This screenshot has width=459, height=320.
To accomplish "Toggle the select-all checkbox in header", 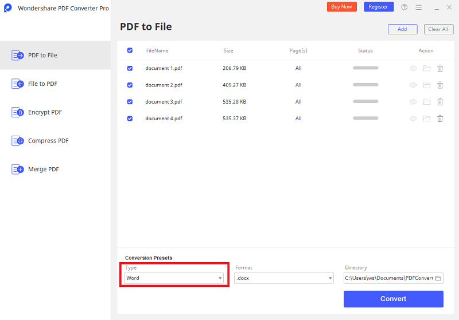I will click(130, 50).
